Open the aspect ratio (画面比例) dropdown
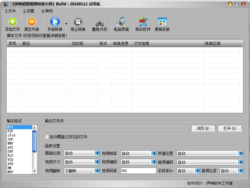Image resolution: width=250 pixels, height=188 pixels. pos(82,153)
